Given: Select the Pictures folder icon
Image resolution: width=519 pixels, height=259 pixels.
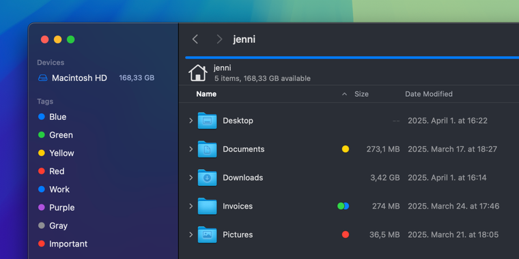Looking at the screenshot, I should 207,234.
